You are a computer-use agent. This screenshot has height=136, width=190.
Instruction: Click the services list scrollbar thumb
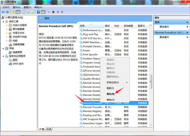coord(151,81)
